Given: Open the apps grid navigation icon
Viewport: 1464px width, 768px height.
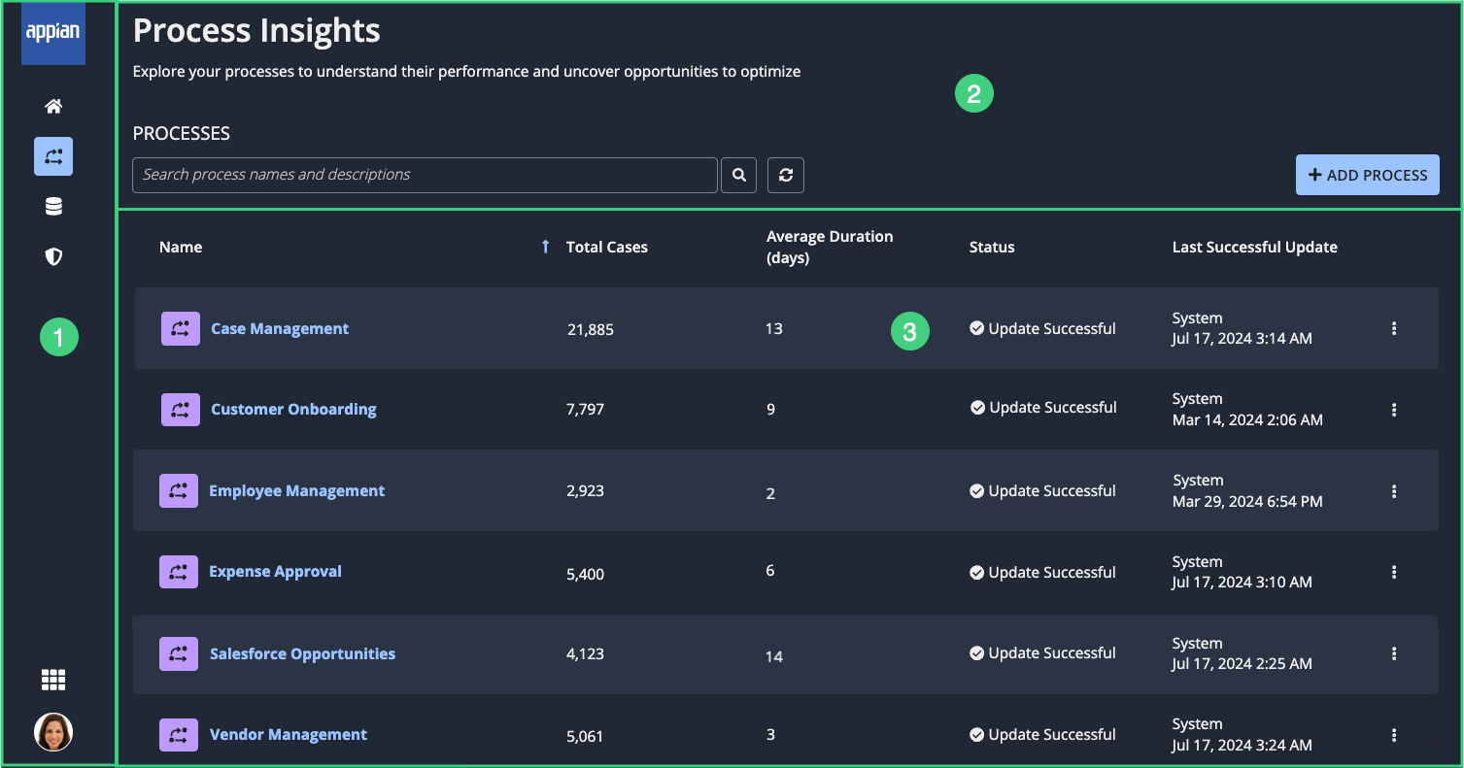Looking at the screenshot, I should tap(53, 680).
